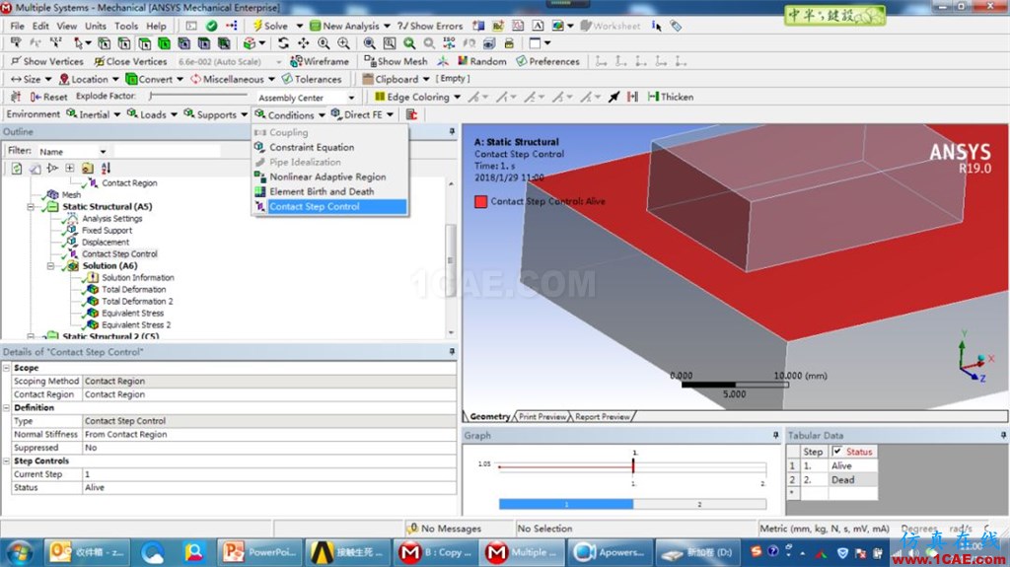Open the File menu
The height and width of the screenshot is (567, 1010).
point(18,26)
